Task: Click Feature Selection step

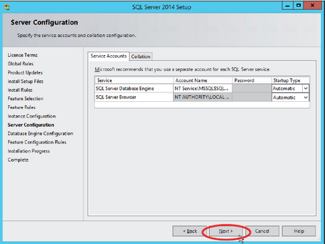Action: 26,98
